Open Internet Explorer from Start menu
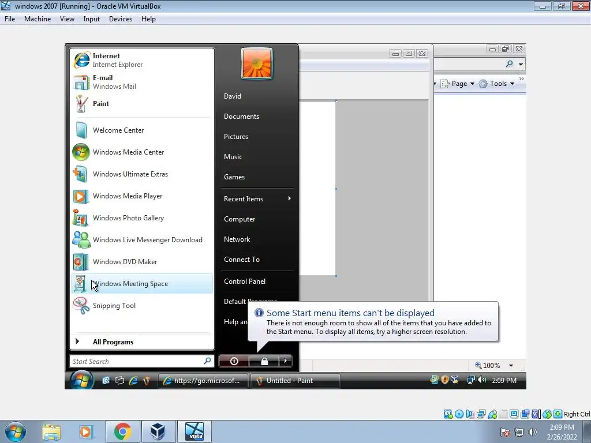This screenshot has width=591, height=443. (x=142, y=60)
